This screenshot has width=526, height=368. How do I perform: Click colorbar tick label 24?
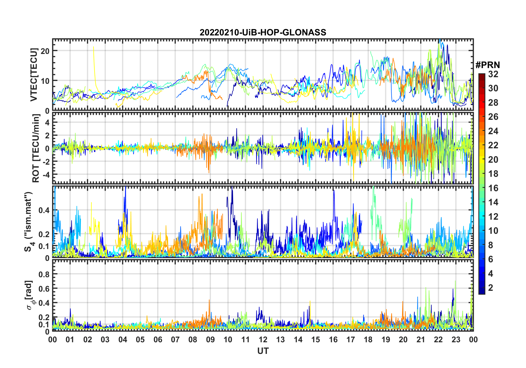(493, 131)
